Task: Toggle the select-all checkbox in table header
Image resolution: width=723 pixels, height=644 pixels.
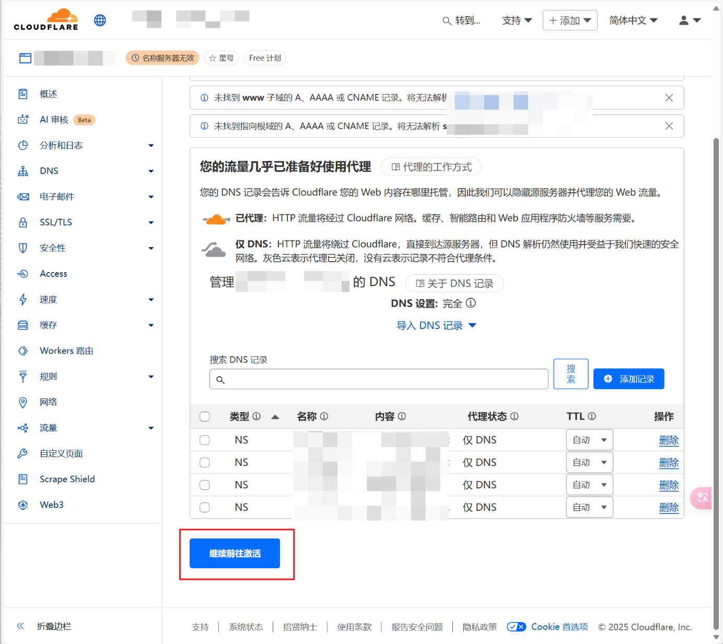Action: 205,416
